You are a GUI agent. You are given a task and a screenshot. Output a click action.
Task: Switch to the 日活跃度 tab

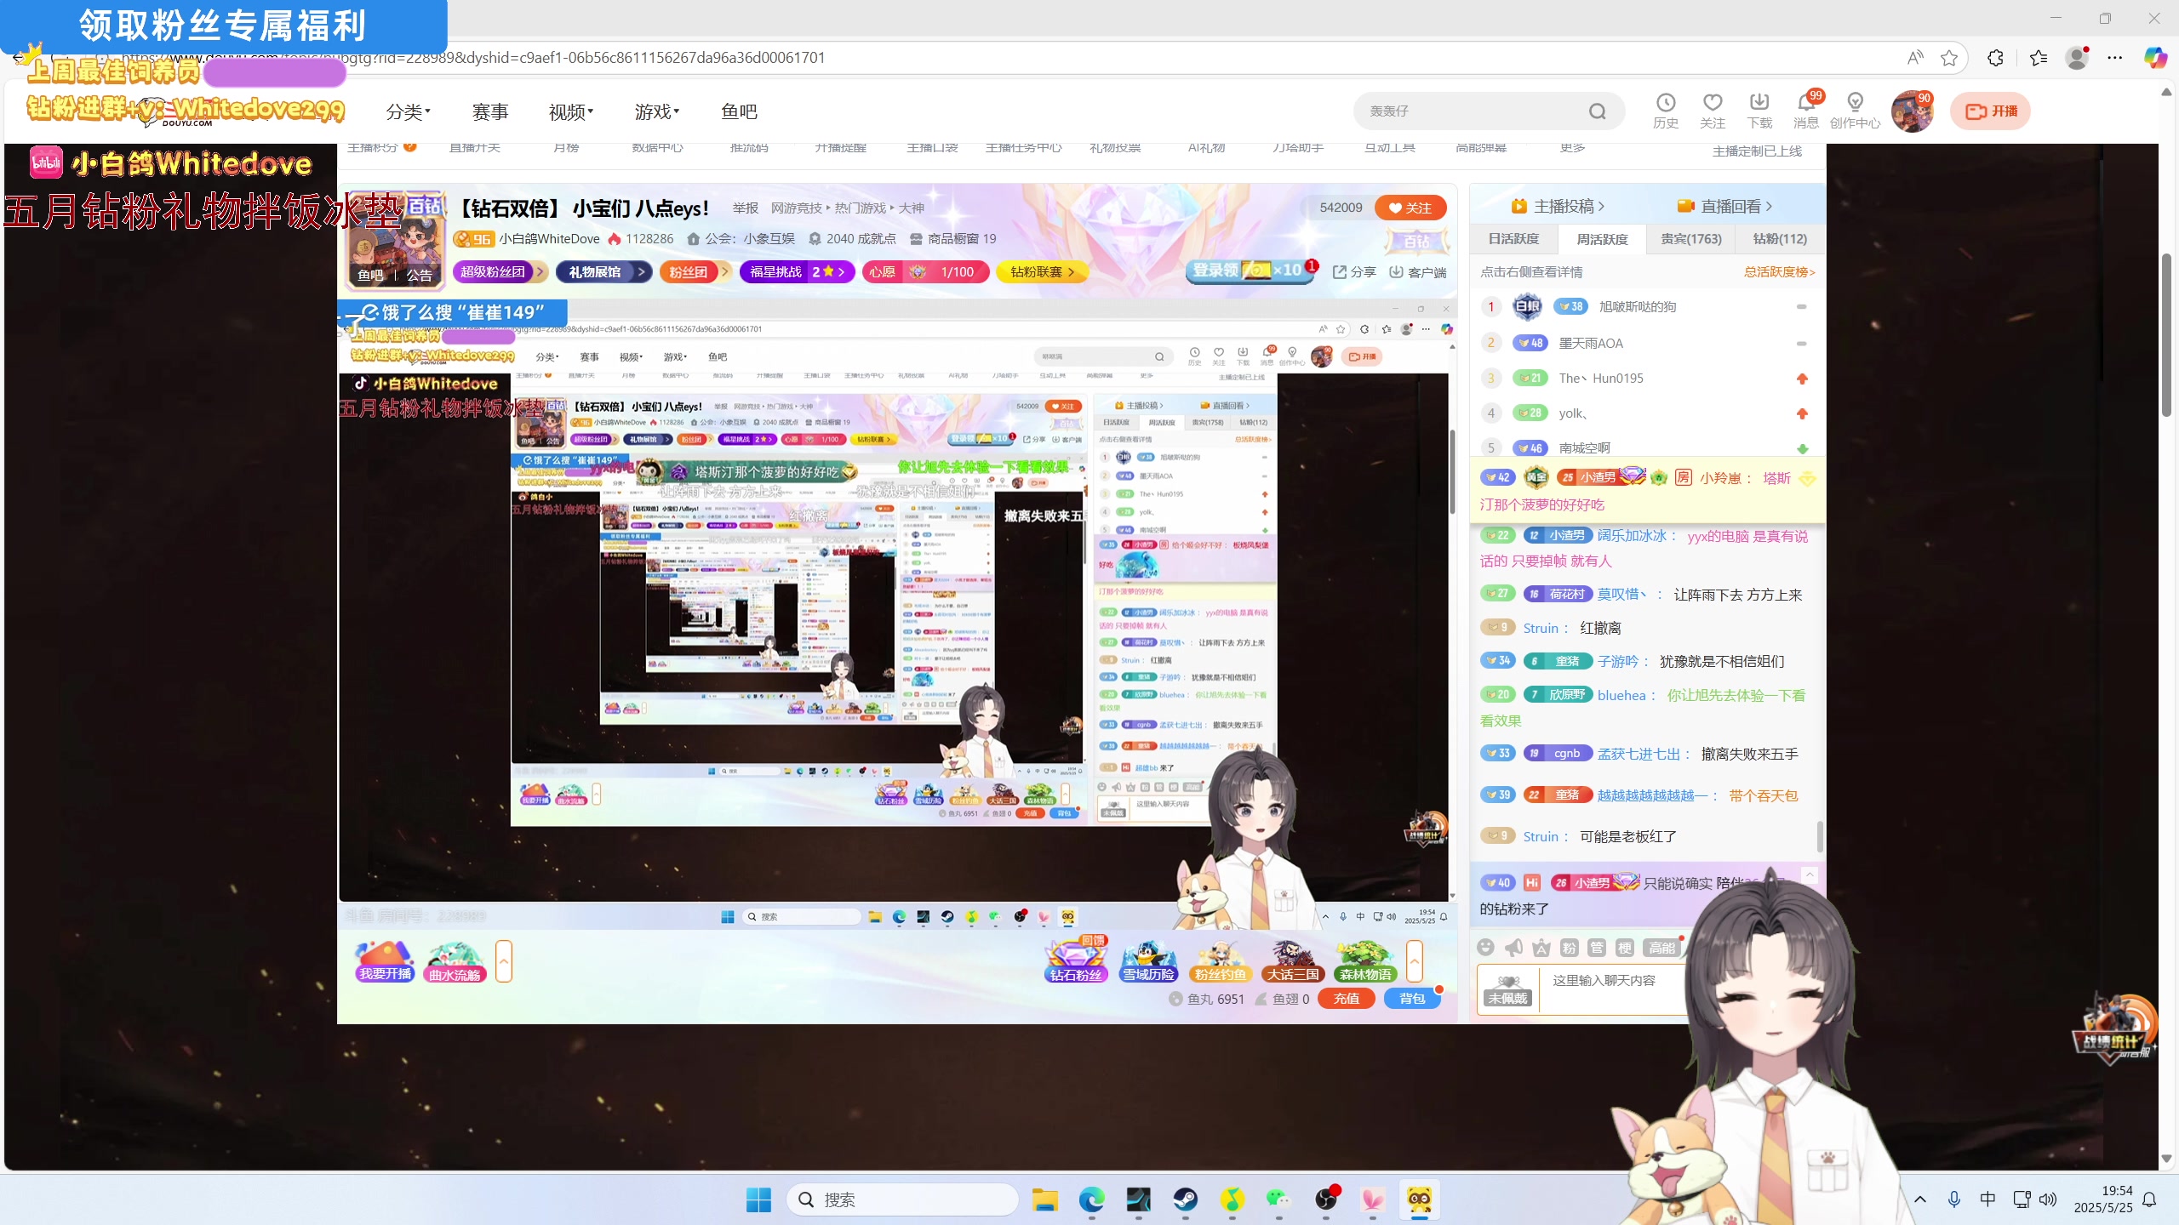(x=1513, y=239)
